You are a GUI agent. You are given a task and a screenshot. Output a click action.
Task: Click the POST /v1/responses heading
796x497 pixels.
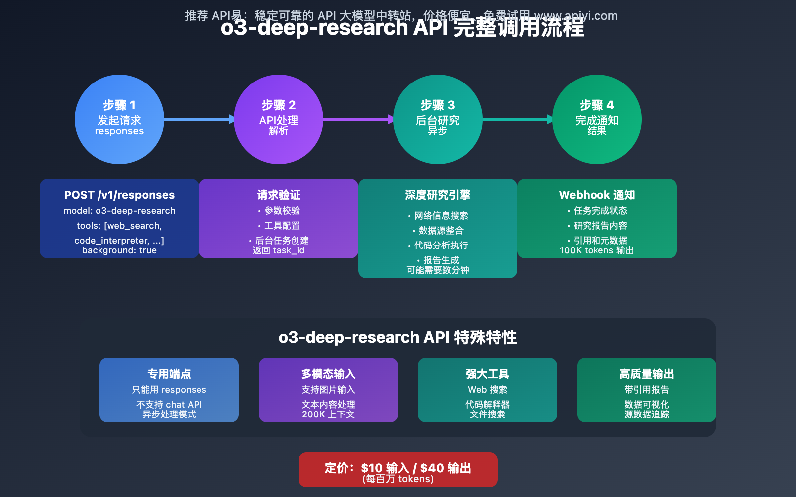pyautogui.click(x=119, y=195)
